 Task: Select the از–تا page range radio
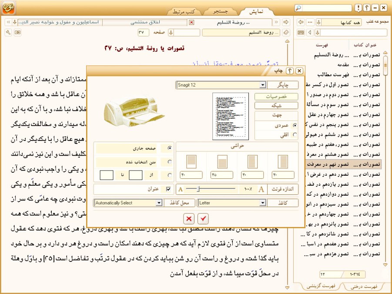tap(170, 175)
